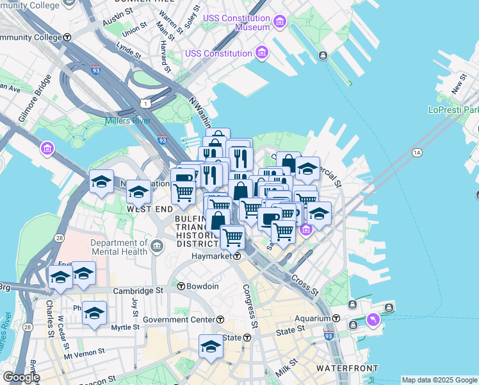Click the Millers River label
Image resolution: width=479 pixels, height=385 pixels.
[x=127, y=121]
